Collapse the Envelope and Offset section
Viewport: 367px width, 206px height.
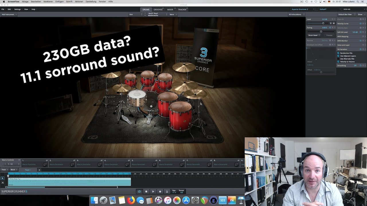335,45
